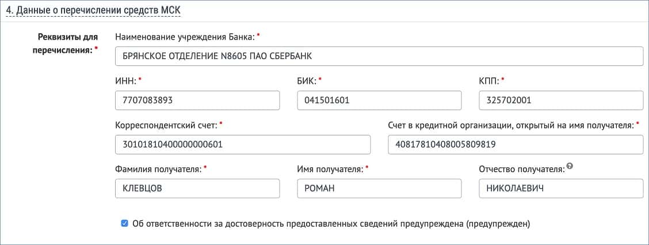Toggle the Об ответственности confirmation checkbox
This screenshot has width=649, height=245.
[x=124, y=224]
